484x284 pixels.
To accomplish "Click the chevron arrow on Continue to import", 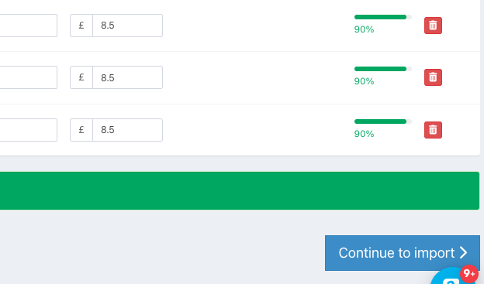I will pyautogui.click(x=463, y=253).
